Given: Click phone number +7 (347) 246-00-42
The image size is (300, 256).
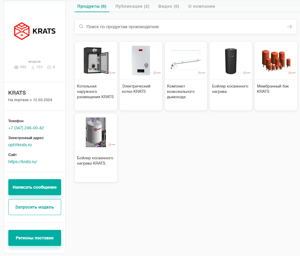Looking at the screenshot, I should click(x=26, y=128).
